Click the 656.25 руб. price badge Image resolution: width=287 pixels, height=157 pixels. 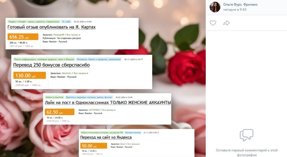pos(23,37)
